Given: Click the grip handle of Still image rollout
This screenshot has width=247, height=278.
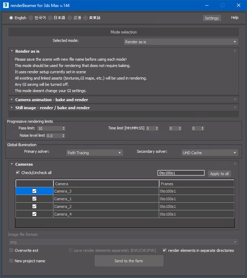Looking at the screenshot, I should tap(235, 107).
